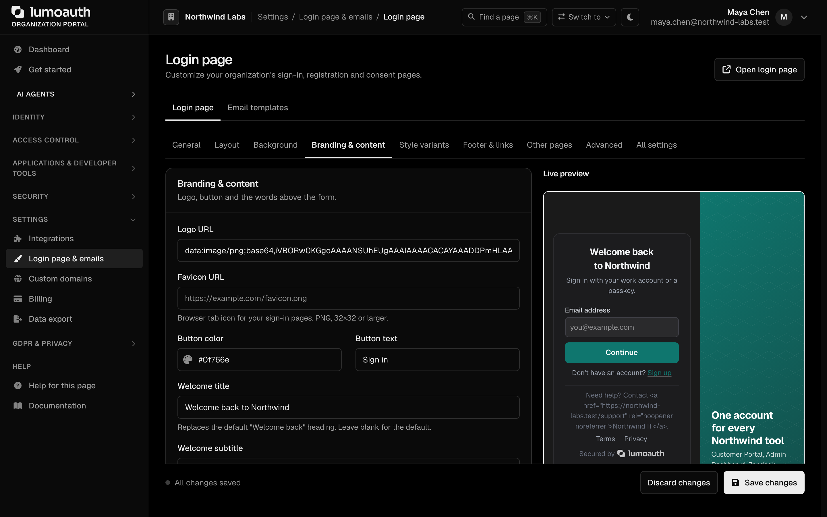Click Discard changes button
Screen dimensions: 827x517
pyautogui.click(x=679, y=483)
